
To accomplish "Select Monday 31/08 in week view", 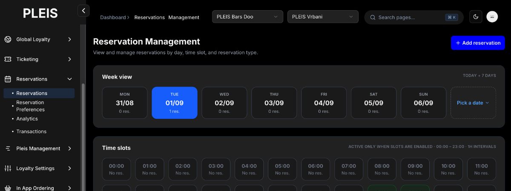I will click(125, 103).
